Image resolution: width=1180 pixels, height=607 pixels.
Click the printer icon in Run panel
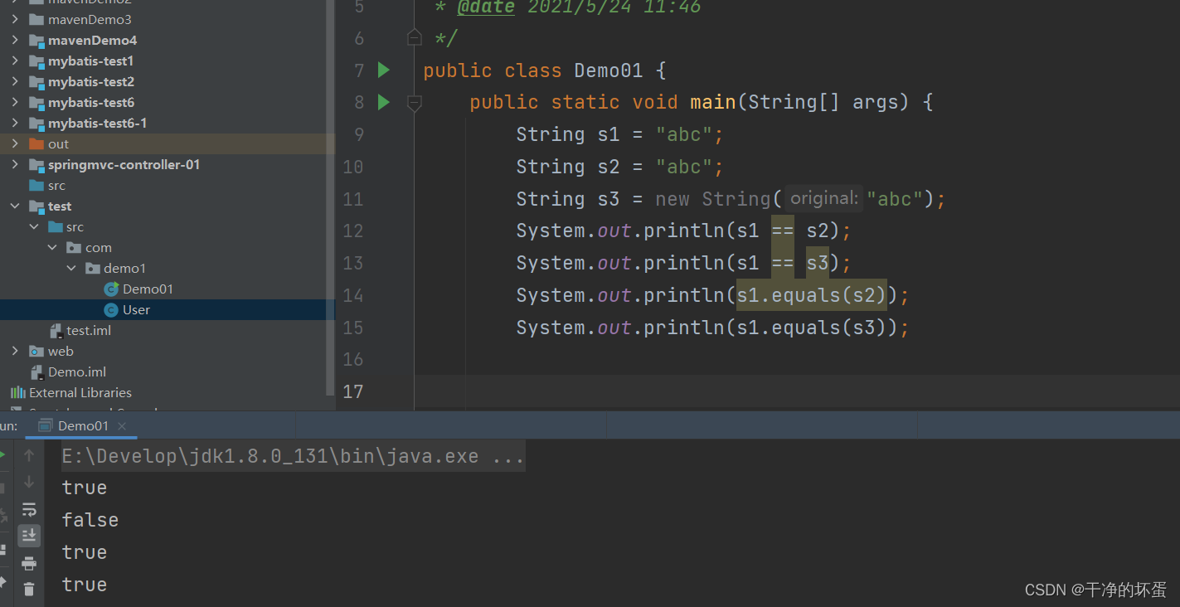29,563
